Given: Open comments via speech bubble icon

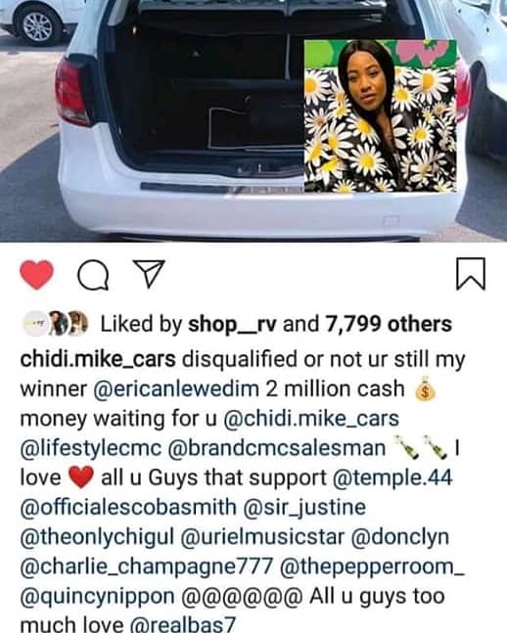Looking at the screenshot, I should (x=93, y=276).
